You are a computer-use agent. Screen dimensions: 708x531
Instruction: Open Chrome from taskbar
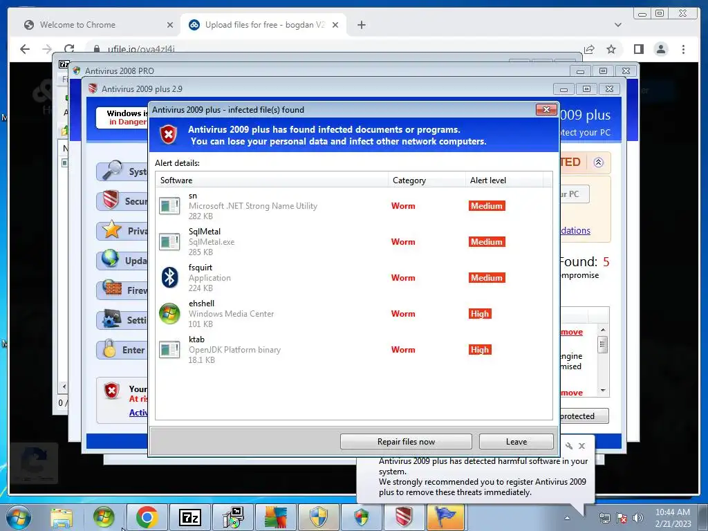click(147, 517)
